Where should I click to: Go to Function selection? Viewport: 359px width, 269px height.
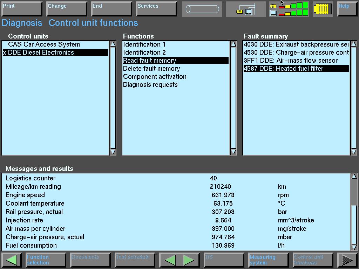[x=46, y=260]
